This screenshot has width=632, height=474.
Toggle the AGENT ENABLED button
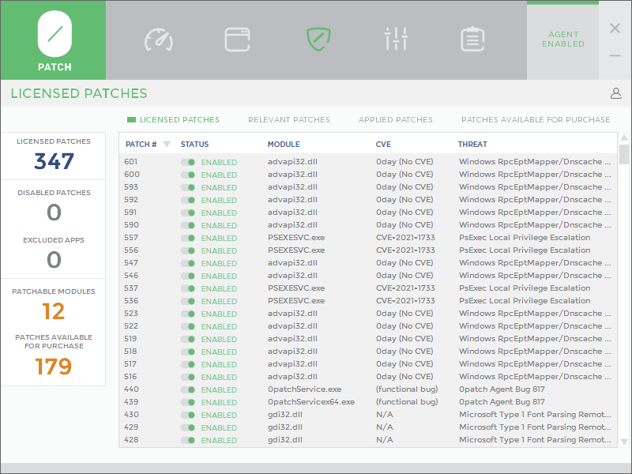tap(562, 39)
